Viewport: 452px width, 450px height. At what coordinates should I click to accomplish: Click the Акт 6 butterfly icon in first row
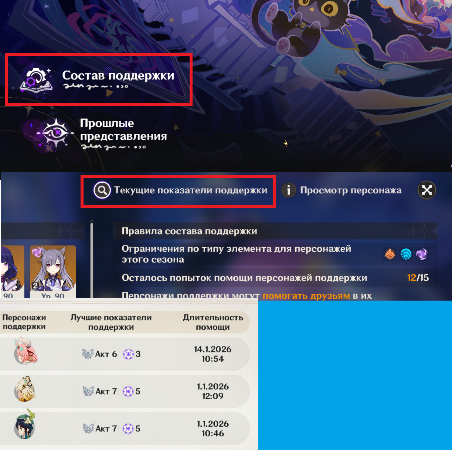coord(88,354)
